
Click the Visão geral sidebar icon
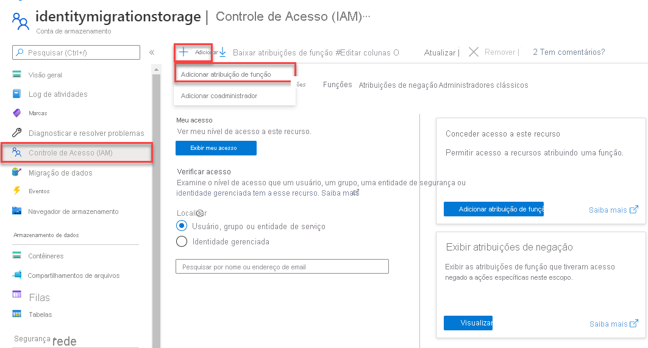[x=16, y=74]
